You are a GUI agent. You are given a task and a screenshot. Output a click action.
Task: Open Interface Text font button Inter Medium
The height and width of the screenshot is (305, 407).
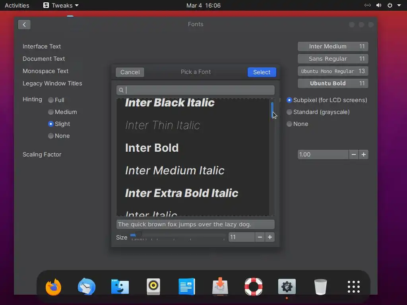click(x=333, y=46)
